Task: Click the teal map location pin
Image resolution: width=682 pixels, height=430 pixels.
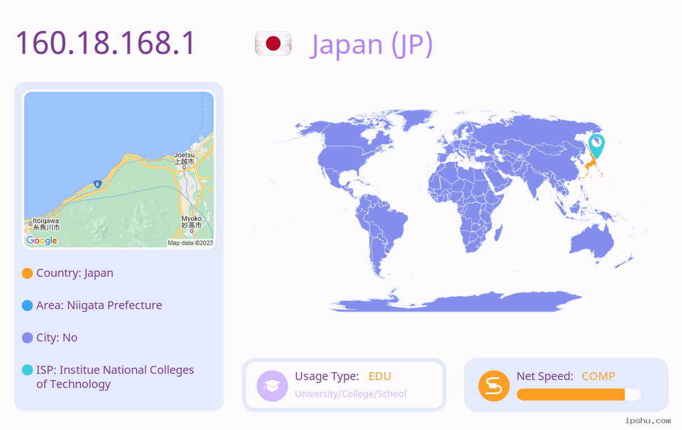Action: pos(596,146)
